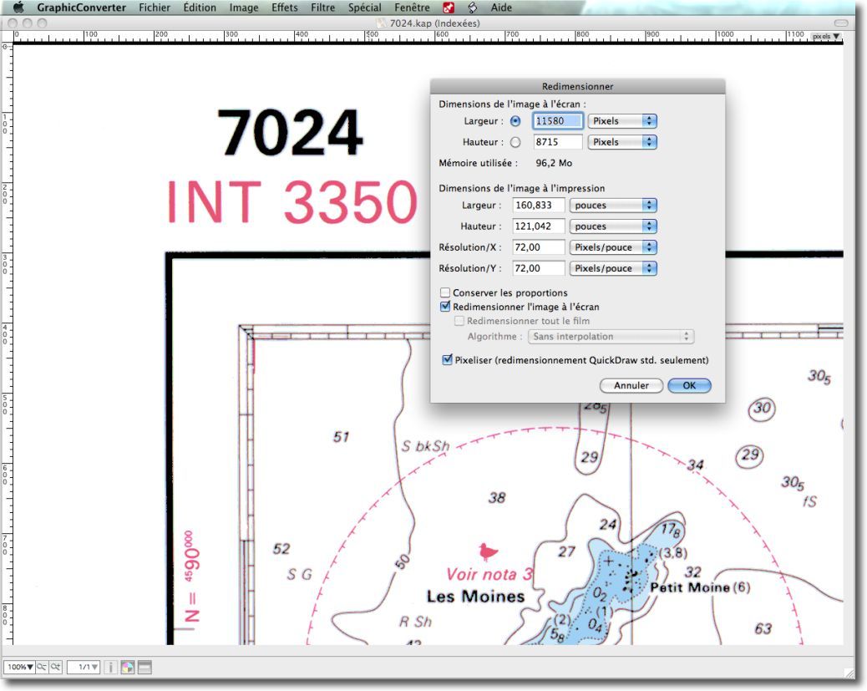Click the Redimensionner dialog title bar
867x691 pixels.
tap(577, 86)
